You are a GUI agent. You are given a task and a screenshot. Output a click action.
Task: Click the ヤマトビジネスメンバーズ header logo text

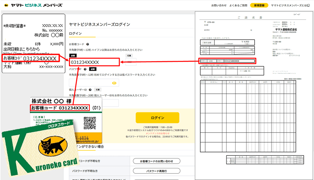tap(36, 5)
